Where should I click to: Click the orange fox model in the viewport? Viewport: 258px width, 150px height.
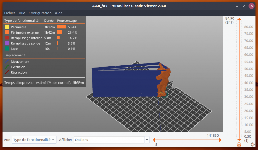point(163,80)
